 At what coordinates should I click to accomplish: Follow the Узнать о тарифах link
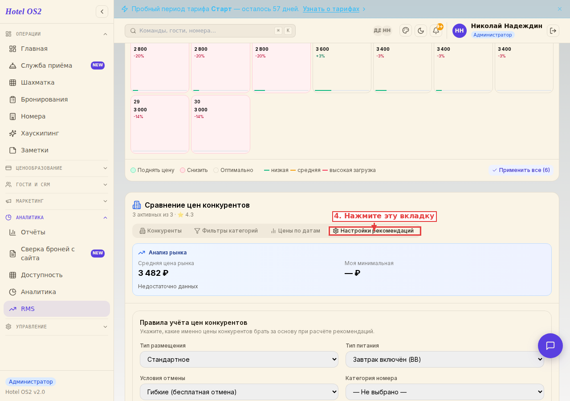(331, 9)
